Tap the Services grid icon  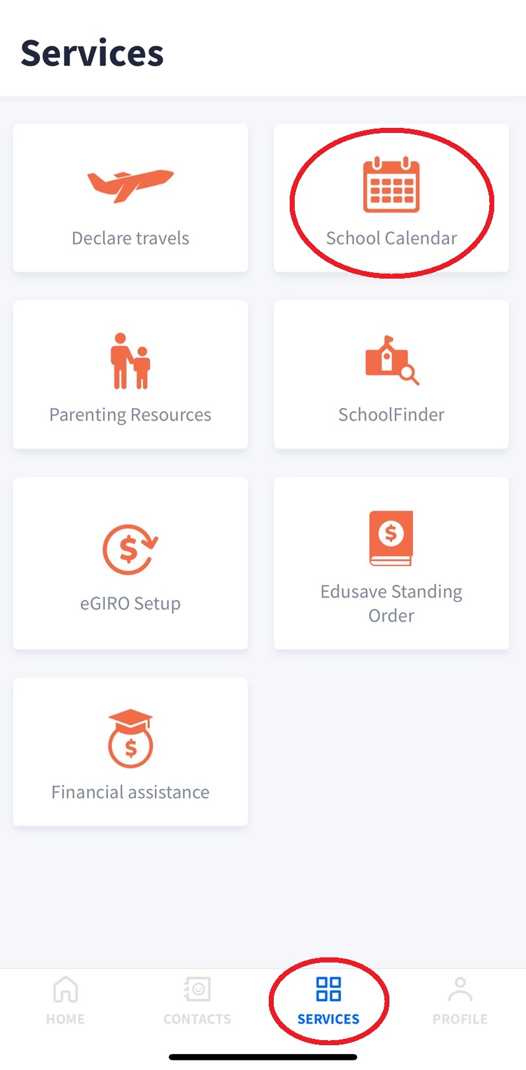click(x=328, y=990)
